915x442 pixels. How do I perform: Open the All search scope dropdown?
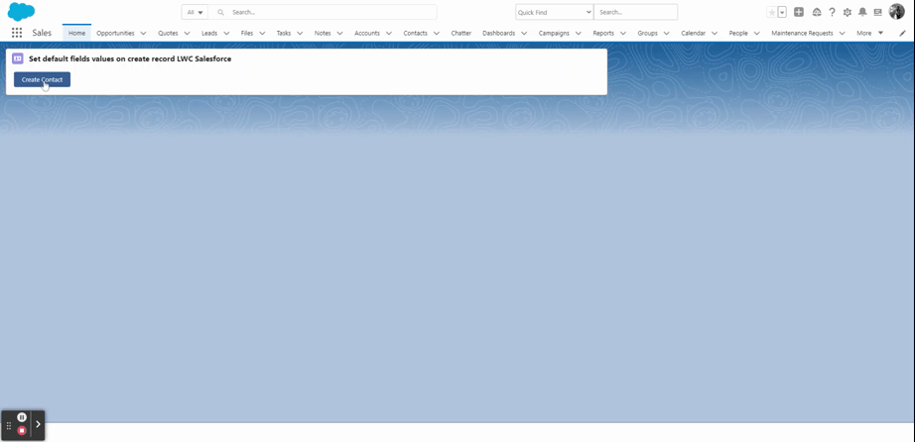point(195,12)
